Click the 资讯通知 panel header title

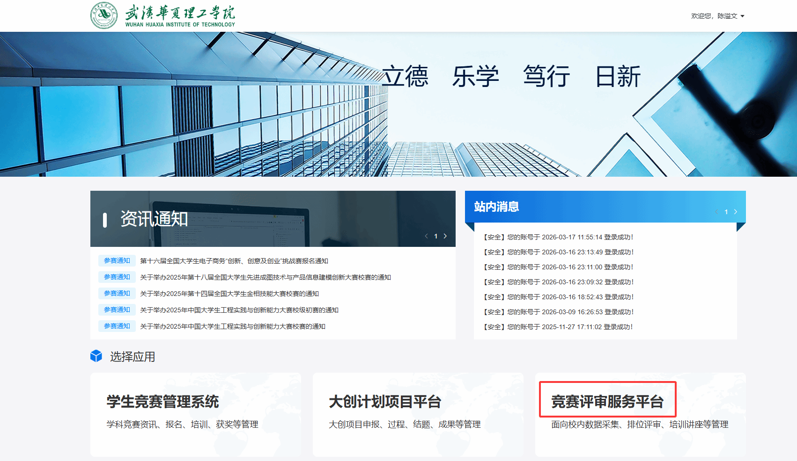pos(154,219)
